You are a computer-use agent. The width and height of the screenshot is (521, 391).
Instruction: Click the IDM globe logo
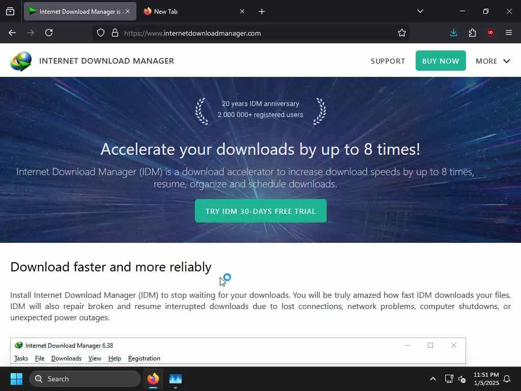(x=21, y=61)
